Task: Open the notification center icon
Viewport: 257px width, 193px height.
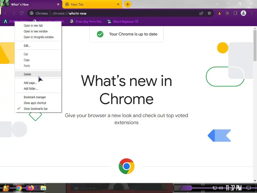Action: (249, 188)
